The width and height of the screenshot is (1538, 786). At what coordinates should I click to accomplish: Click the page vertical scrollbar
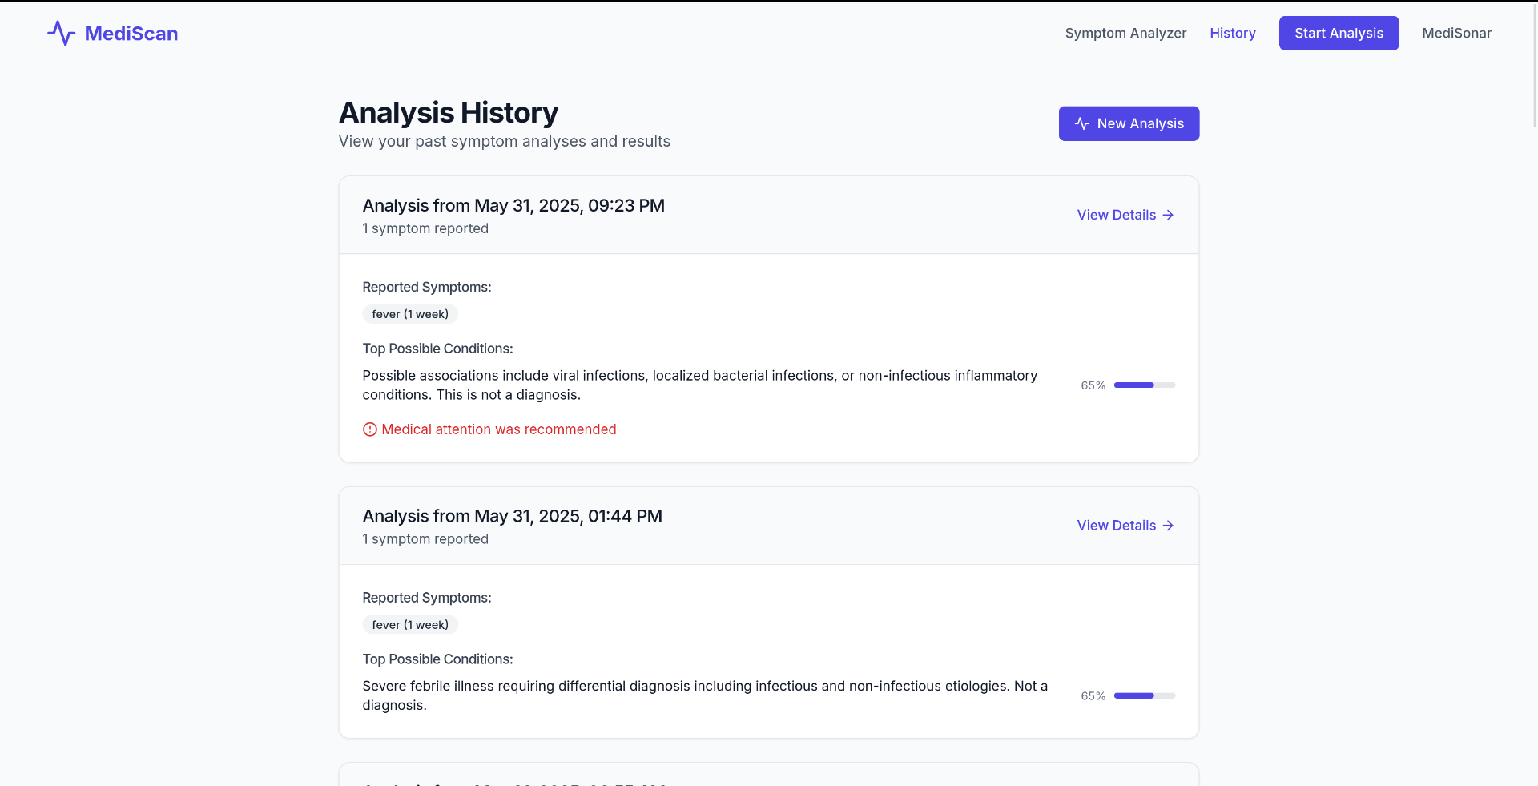tap(1533, 64)
